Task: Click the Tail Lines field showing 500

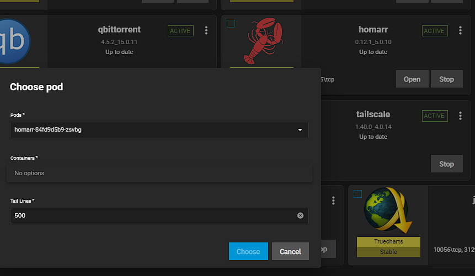Action: 159,216
